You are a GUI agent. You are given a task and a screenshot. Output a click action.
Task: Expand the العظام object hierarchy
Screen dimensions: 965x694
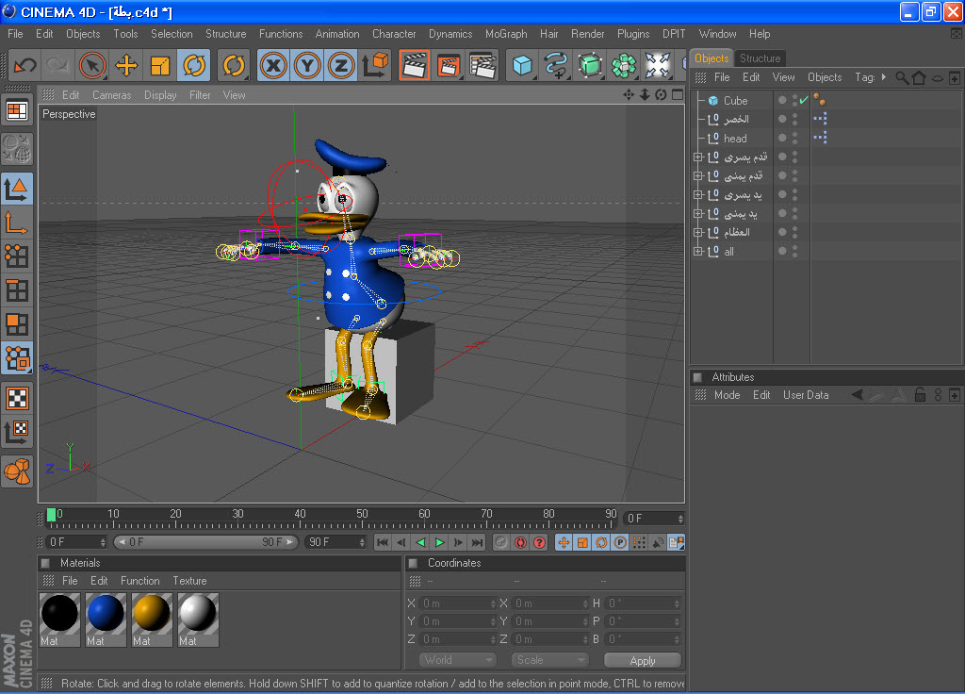698,232
